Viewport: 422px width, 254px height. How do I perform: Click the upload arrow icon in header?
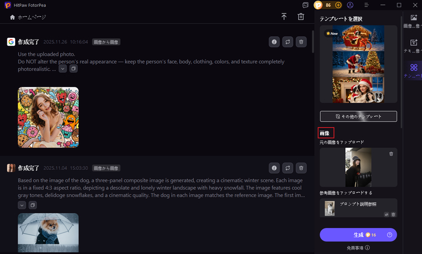click(284, 17)
